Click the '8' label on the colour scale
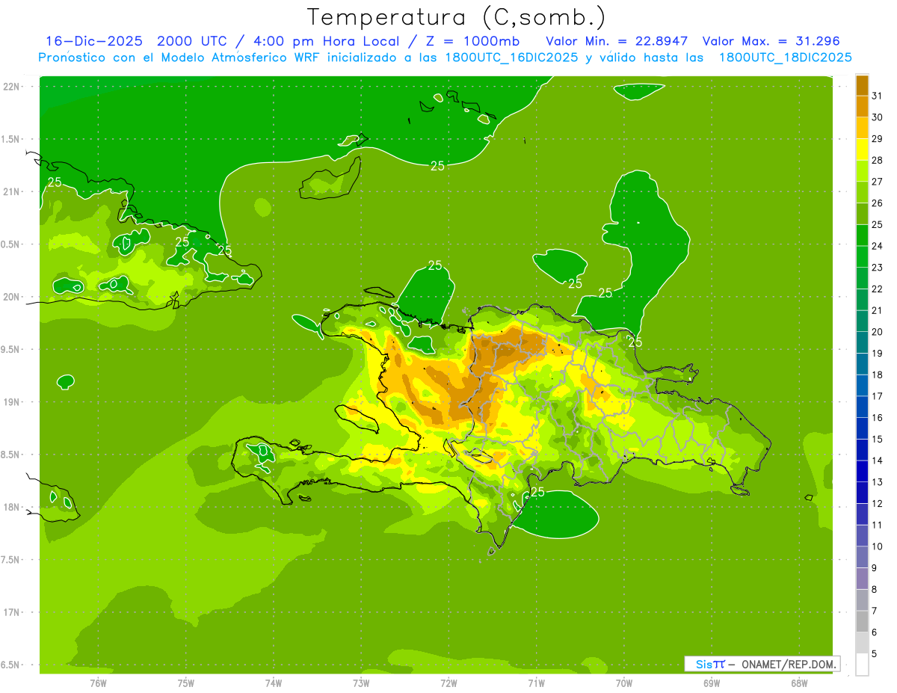The height and width of the screenshot is (693, 897). (875, 589)
